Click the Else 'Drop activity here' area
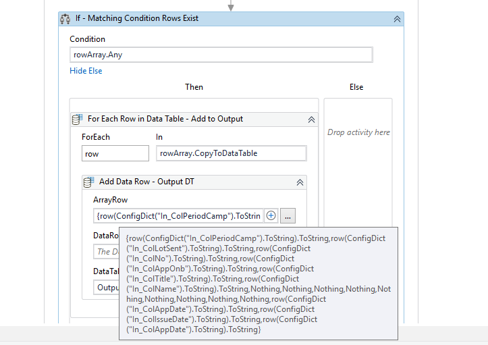The width and height of the screenshot is (488, 345). [x=358, y=132]
